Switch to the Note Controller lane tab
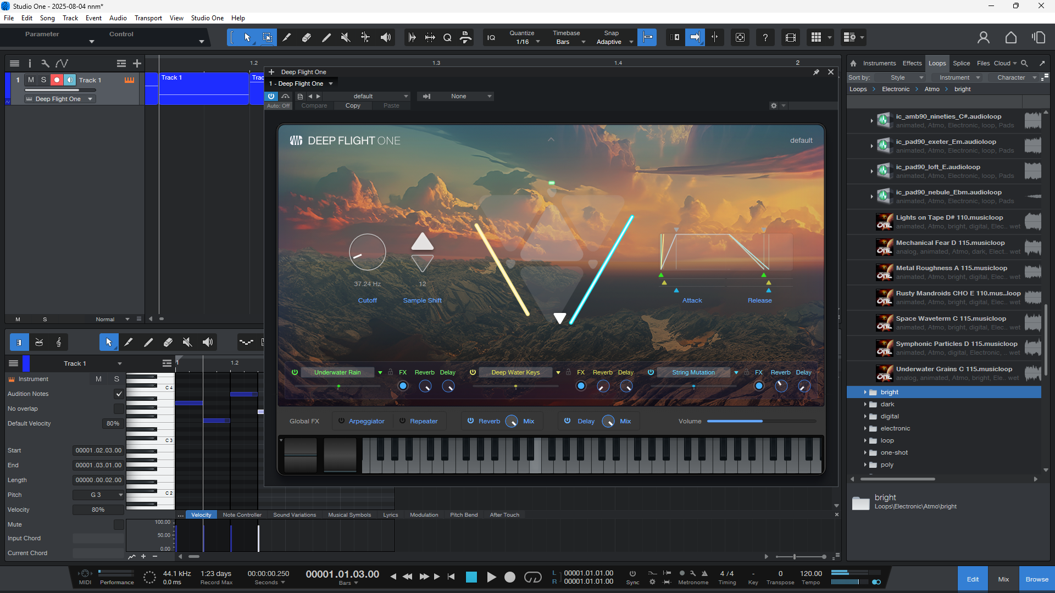The height and width of the screenshot is (593, 1055). pos(242,515)
